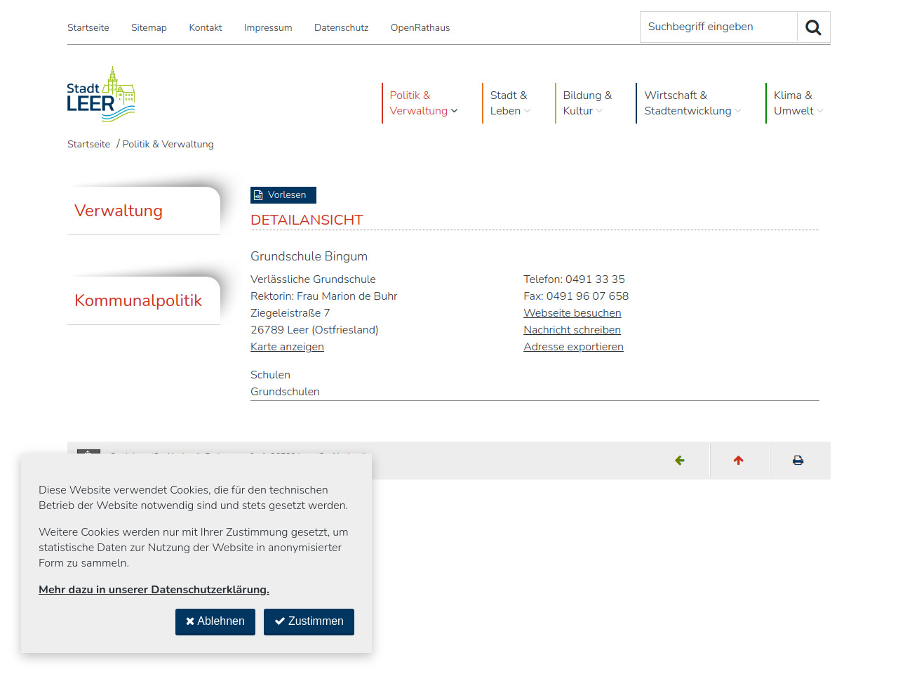Viewport: 898px width, 674px height.
Task: Open the Klima & Umwelt dropdown
Action: [x=797, y=103]
